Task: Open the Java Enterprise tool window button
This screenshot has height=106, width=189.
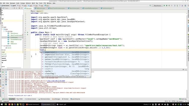Action: point(75,99)
